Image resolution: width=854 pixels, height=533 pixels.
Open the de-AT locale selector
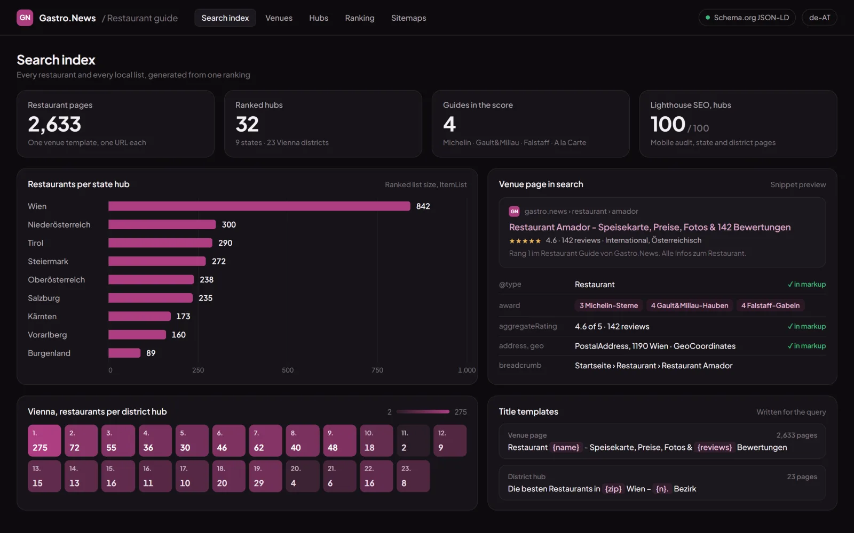pyautogui.click(x=819, y=18)
